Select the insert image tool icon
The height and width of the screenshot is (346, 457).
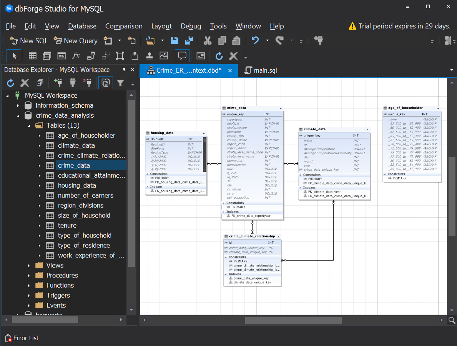click(x=164, y=56)
